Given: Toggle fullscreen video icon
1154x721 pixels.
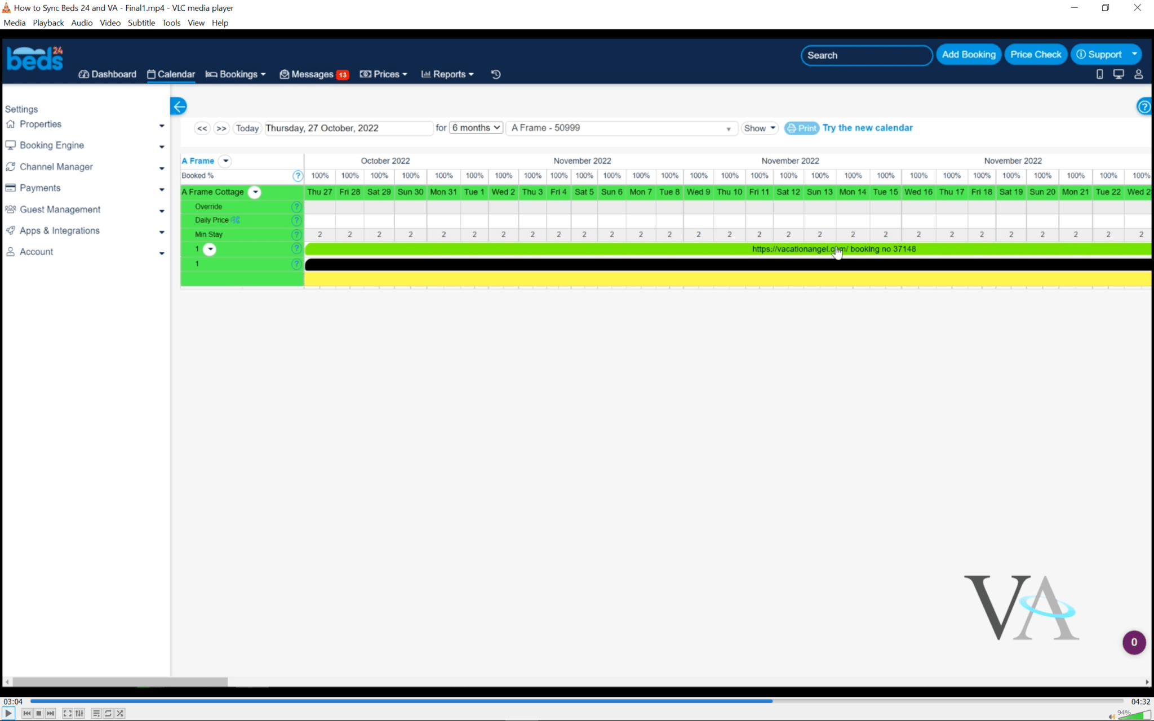Looking at the screenshot, I should [67, 713].
